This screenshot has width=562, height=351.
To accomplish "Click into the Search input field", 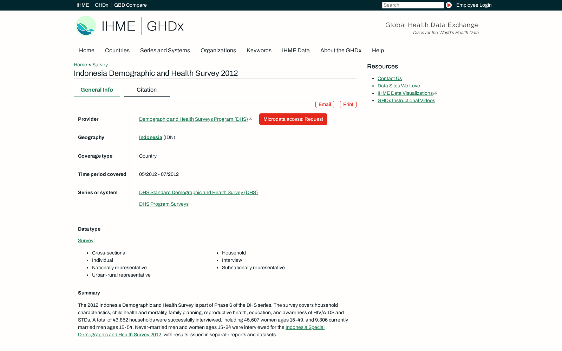I will (x=413, y=5).
